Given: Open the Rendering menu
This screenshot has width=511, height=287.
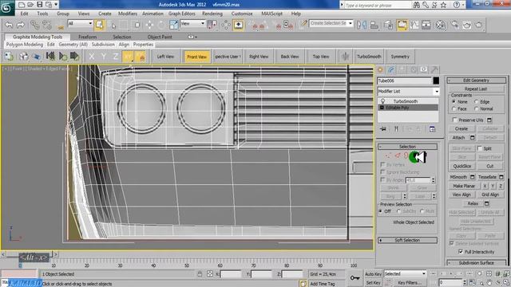Looking at the screenshot, I should point(212,14).
